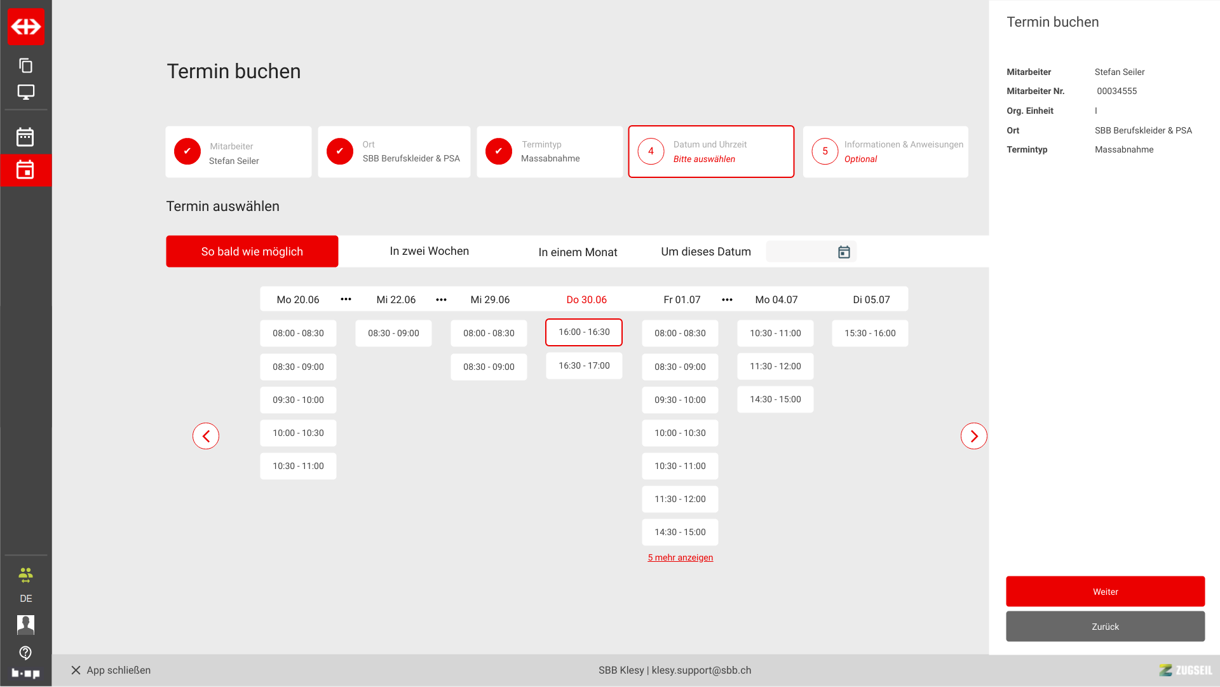Open the help question mark icon
This screenshot has height=687, width=1220.
[x=25, y=653]
